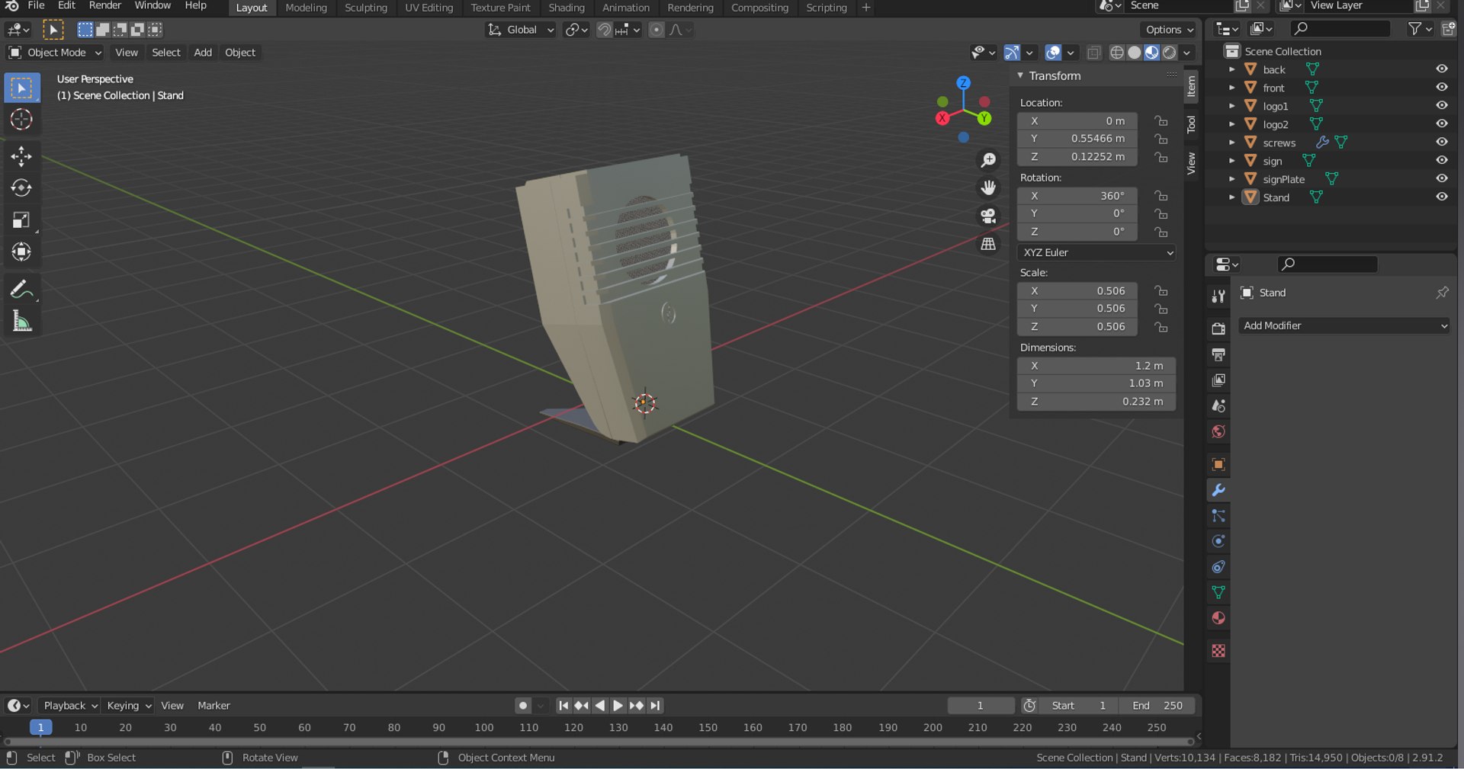Open the Render properties tab
The width and height of the screenshot is (1464, 769).
[x=1218, y=328]
